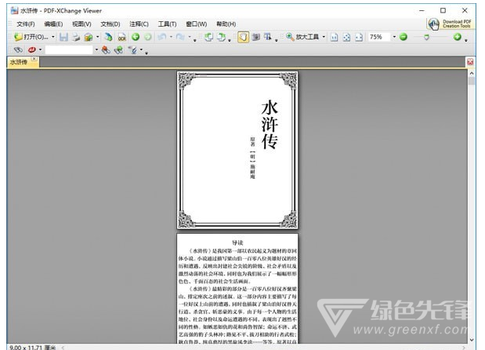485x350 pixels.
Task: Select the Snapshot camera tool
Action: [255, 37]
